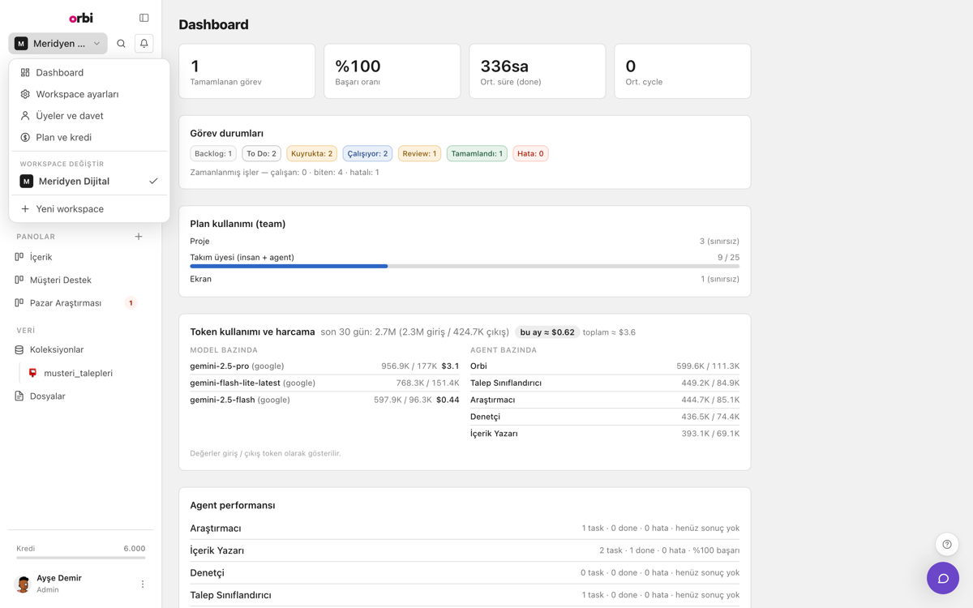Click the Çalışıyor: 2 status chip
This screenshot has height=608, width=973.
click(367, 153)
